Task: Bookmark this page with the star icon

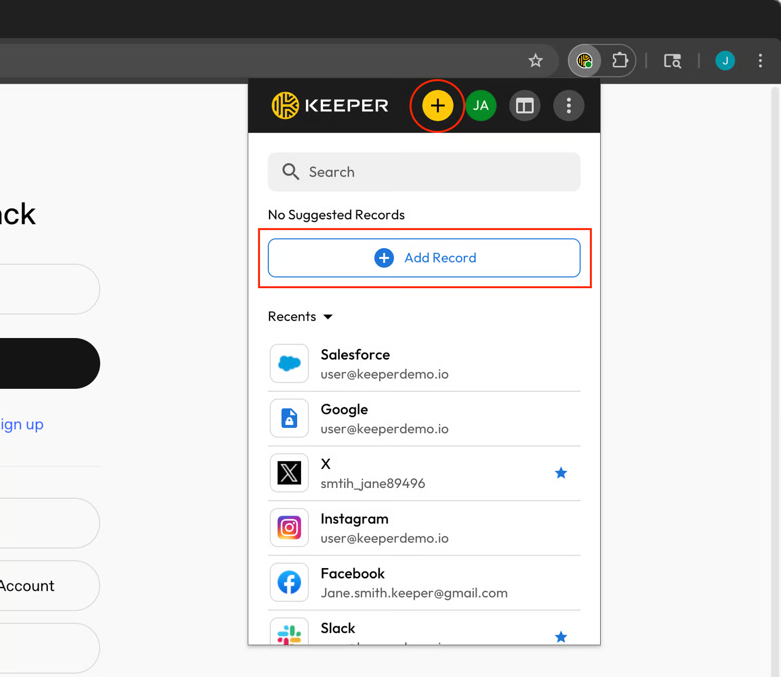Action: (x=535, y=61)
